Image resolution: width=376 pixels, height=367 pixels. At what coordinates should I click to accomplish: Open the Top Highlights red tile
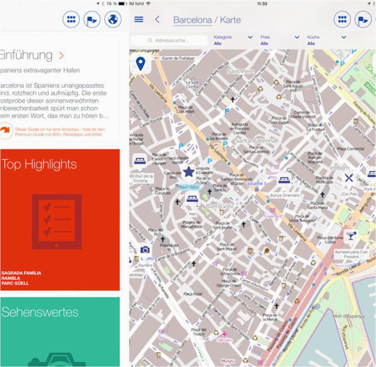(x=60, y=220)
